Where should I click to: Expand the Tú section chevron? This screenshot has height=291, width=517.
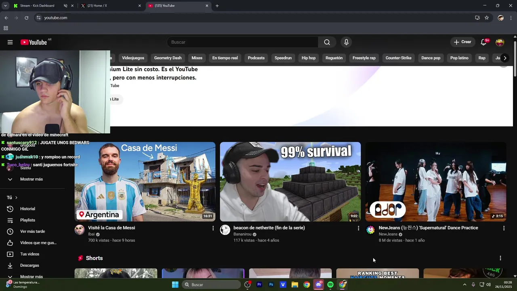pyautogui.click(x=16, y=198)
